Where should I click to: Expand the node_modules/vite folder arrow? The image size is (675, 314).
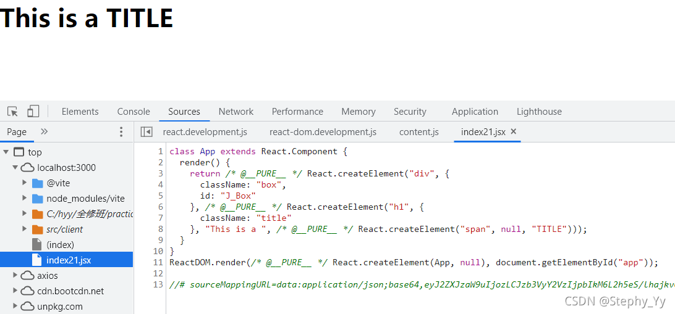click(x=25, y=199)
